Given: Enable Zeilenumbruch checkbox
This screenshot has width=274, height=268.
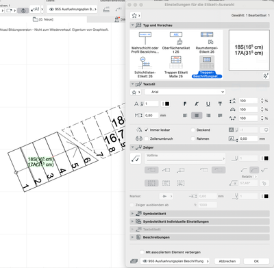Looking at the screenshot, I should (x=147, y=138).
